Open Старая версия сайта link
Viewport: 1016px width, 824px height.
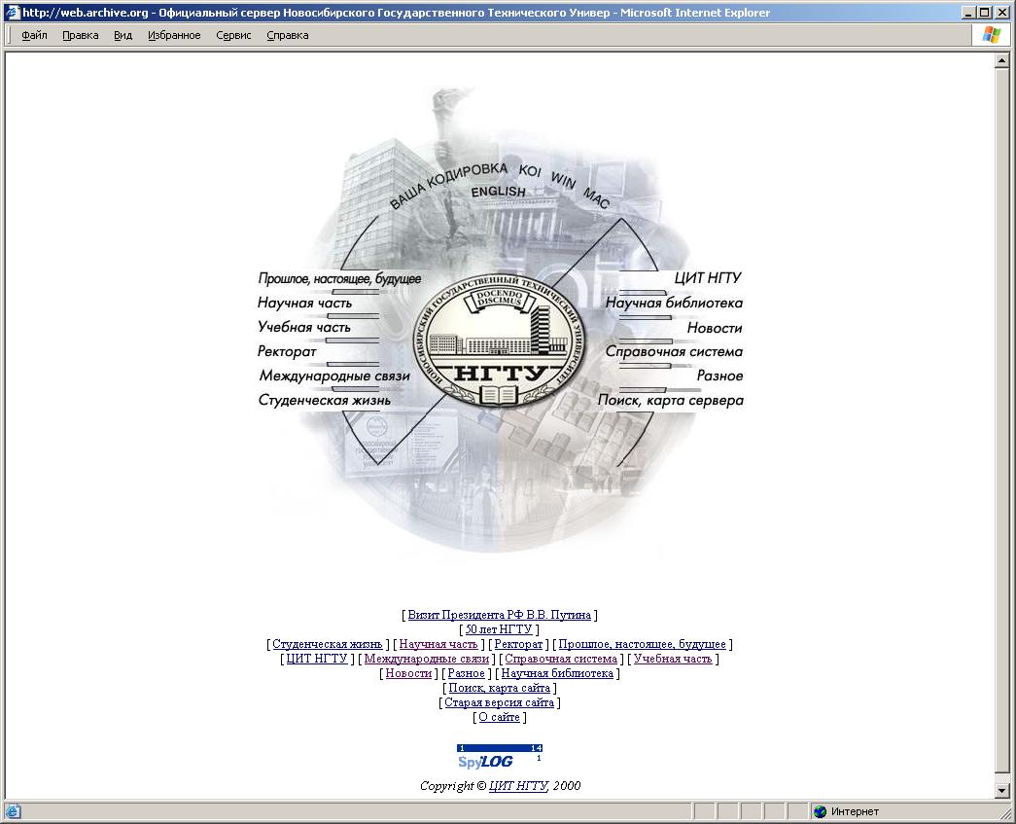click(499, 702)
